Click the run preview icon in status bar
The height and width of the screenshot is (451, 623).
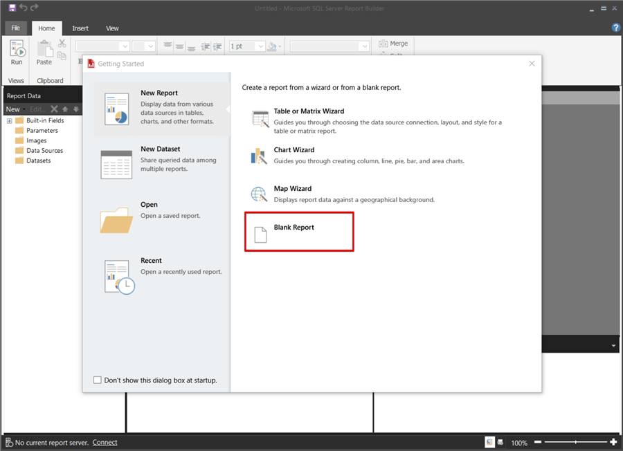pos(500,442)
